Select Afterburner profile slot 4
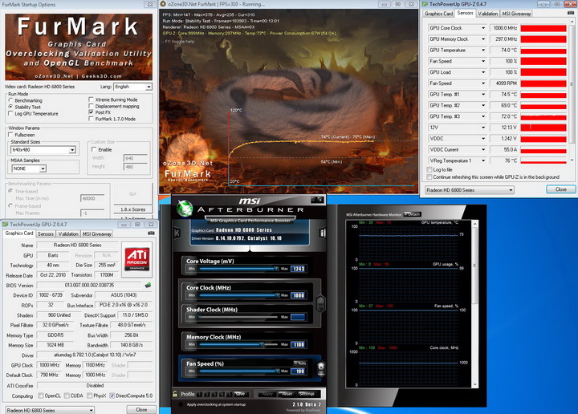Screen dimensions: 578x414 click(222, 394)
